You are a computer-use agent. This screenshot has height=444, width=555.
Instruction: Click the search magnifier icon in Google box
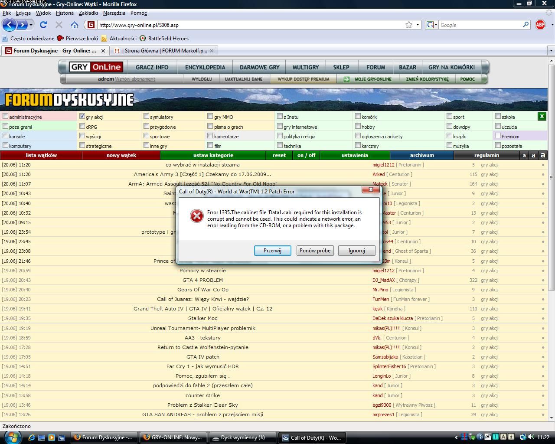coord(526,25)
